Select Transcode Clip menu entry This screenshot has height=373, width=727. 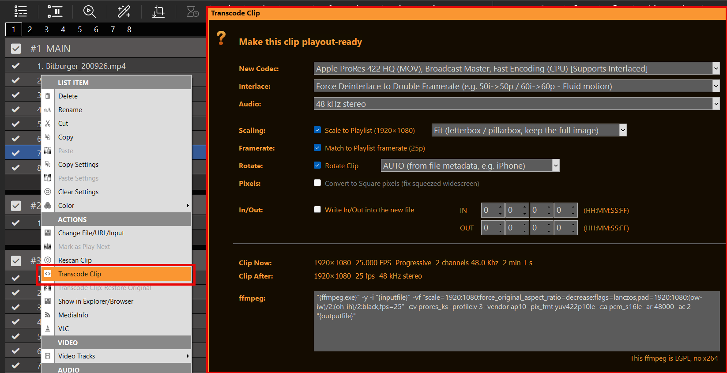point(116,274)
